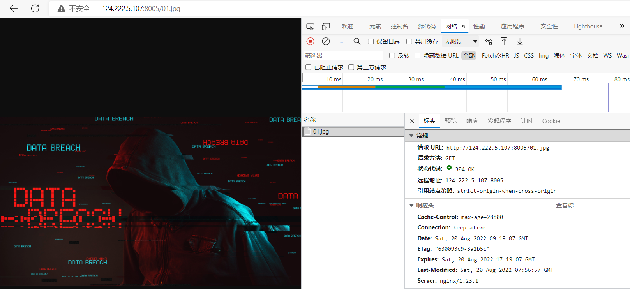Check the 反转 filter option
The height and width of the screenshot is (289, 630).
[x=392, y=56]
